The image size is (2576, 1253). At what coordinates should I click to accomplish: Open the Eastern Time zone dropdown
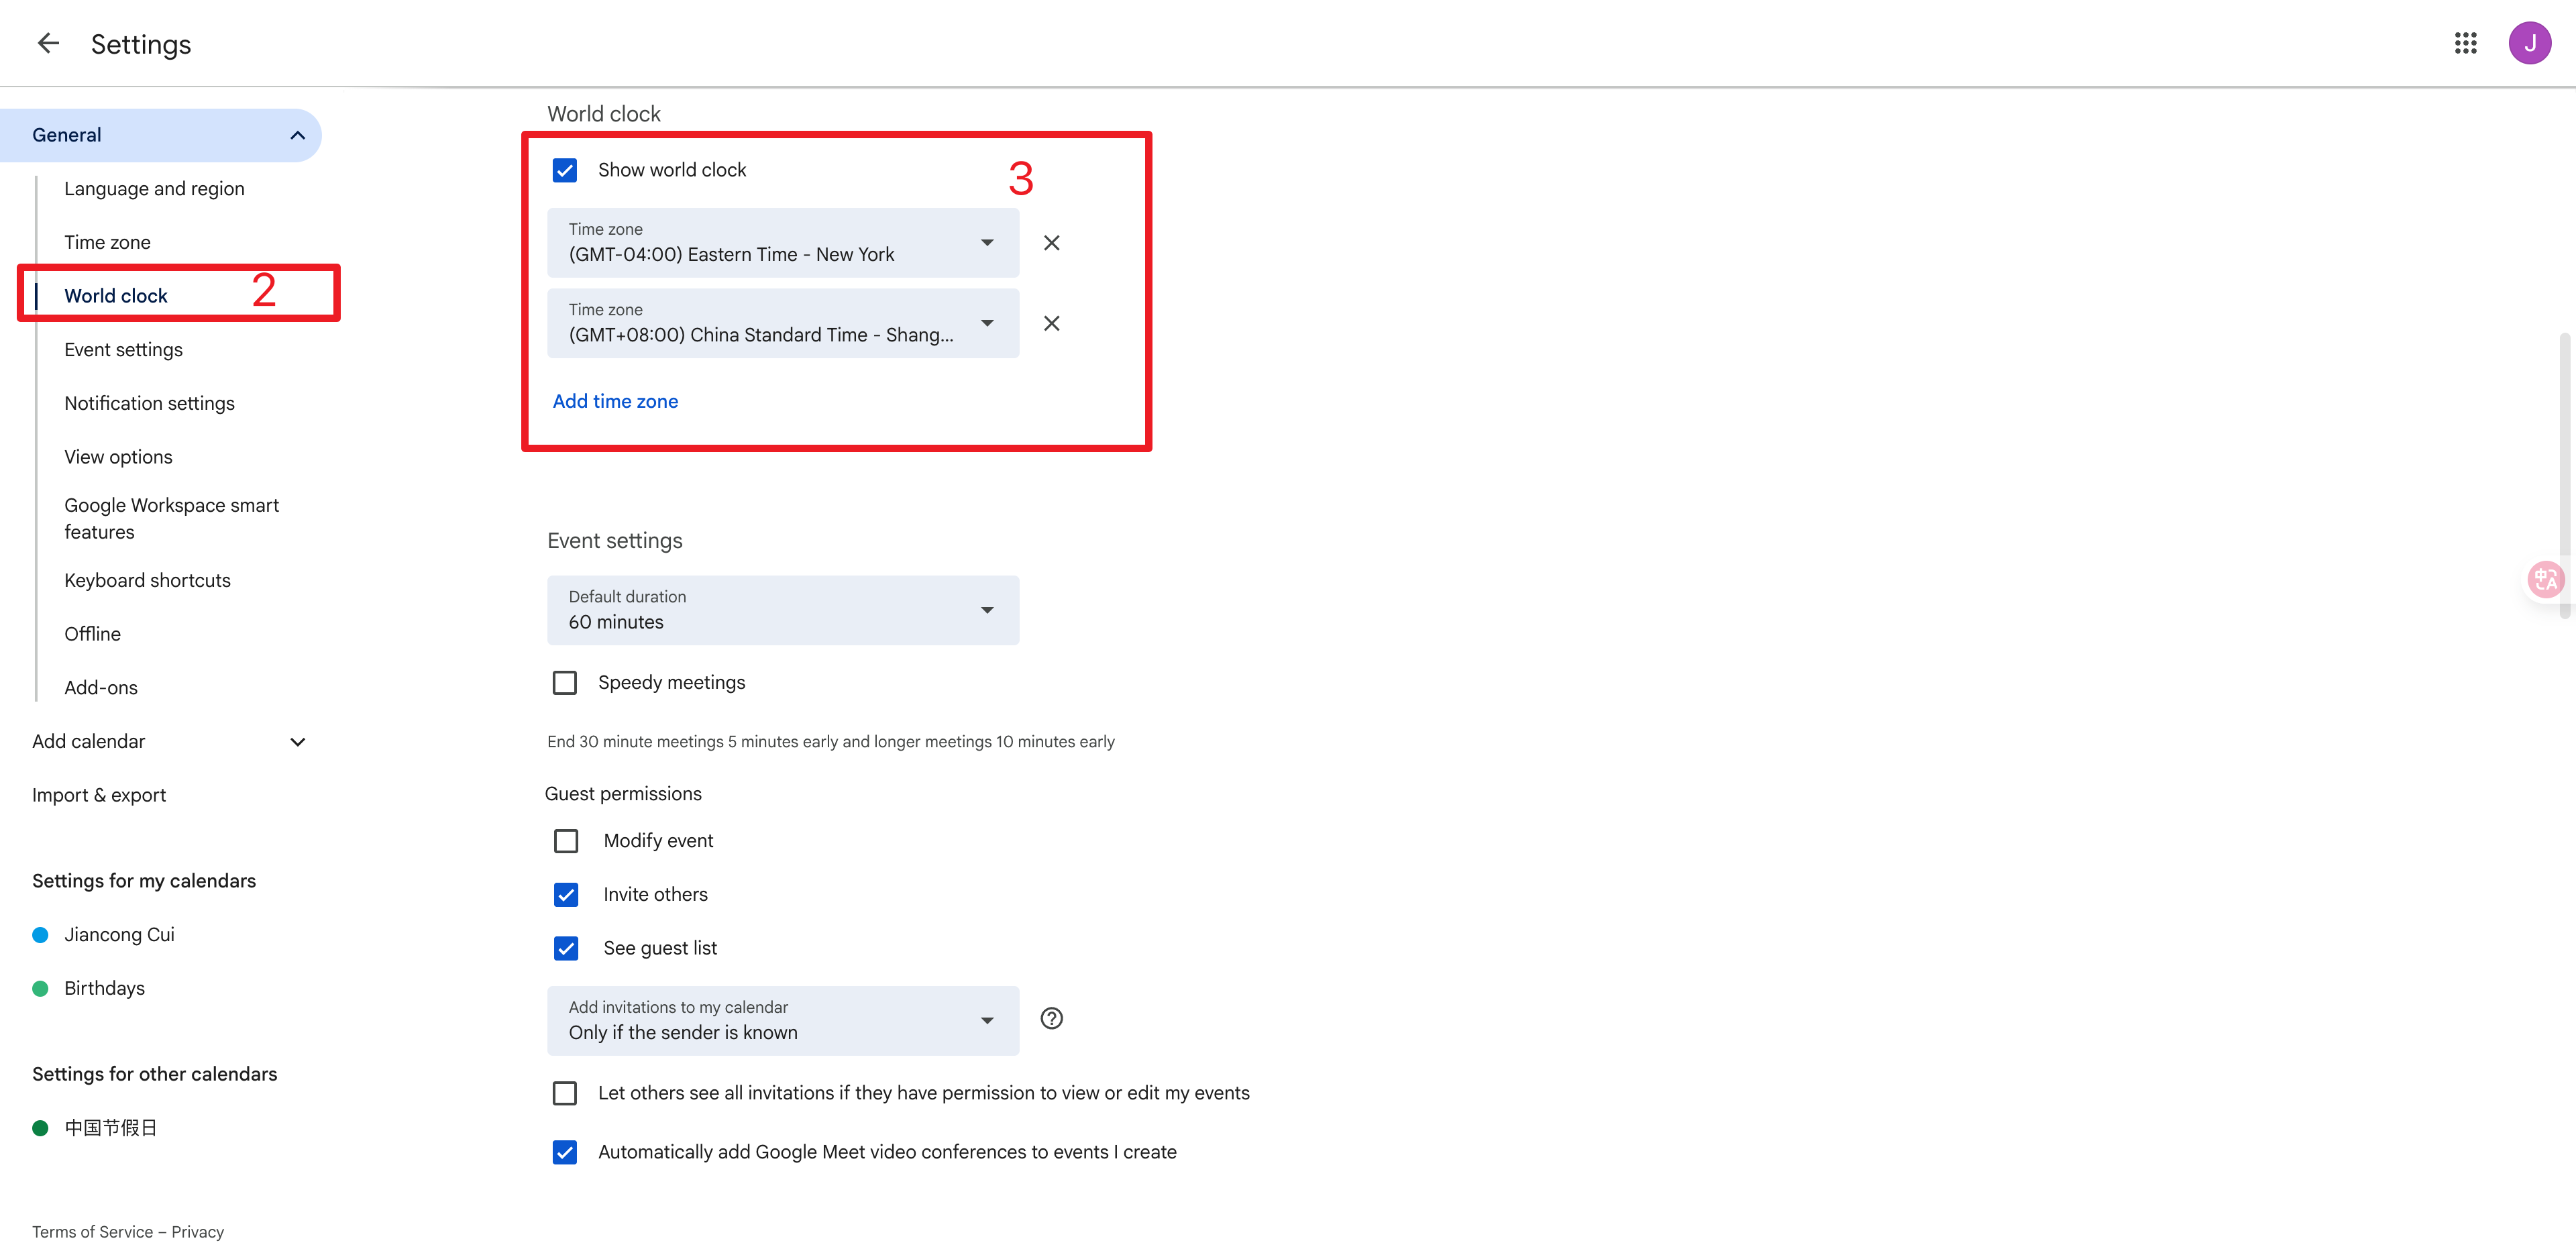[782, 243]
